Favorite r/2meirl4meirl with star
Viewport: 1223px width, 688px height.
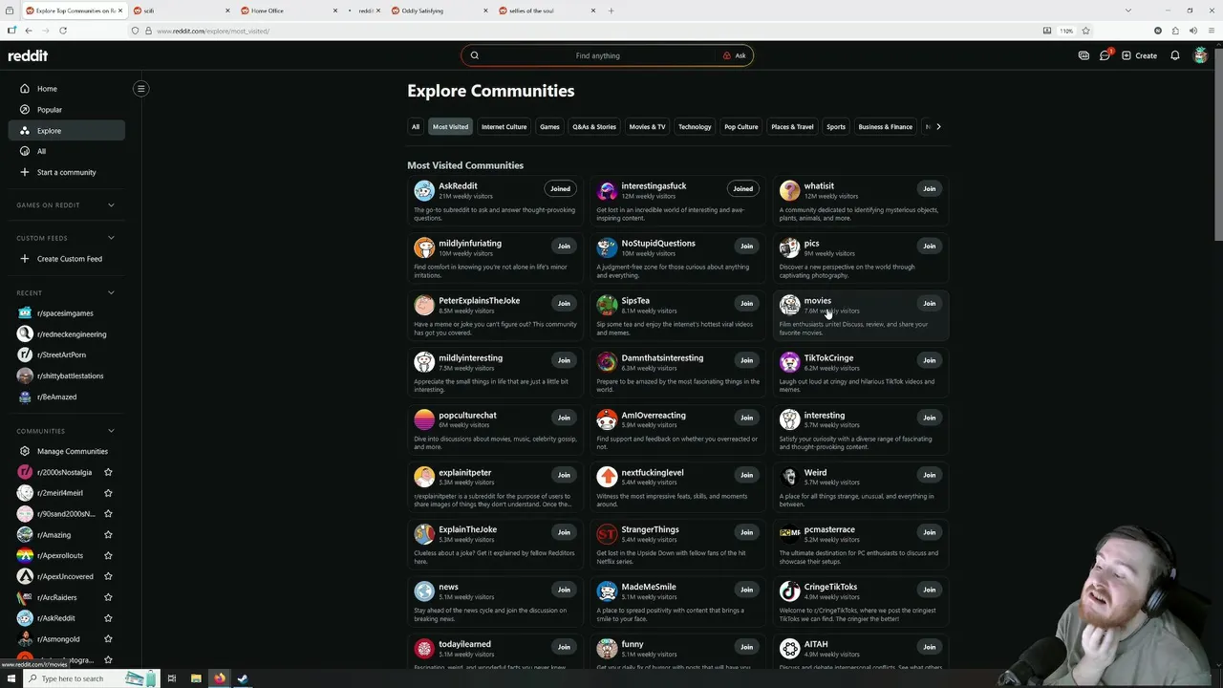[x=108, y=493]
